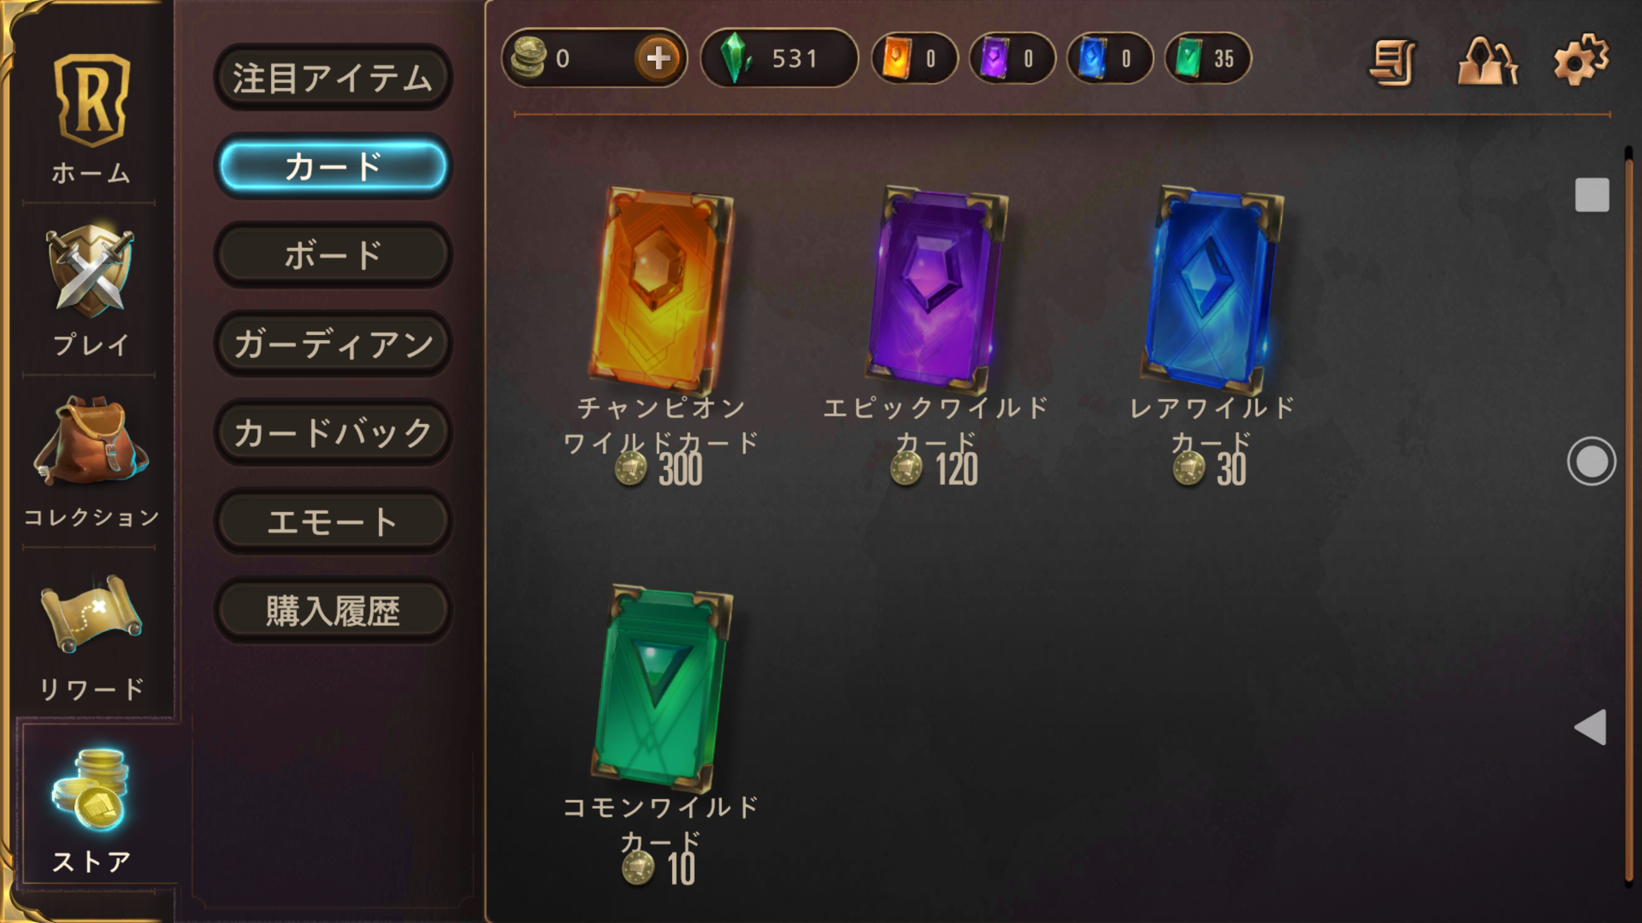Switch to 注目アイテム tab
Image resolution: width=1642 pixels, height=923 pixels.
333,77
